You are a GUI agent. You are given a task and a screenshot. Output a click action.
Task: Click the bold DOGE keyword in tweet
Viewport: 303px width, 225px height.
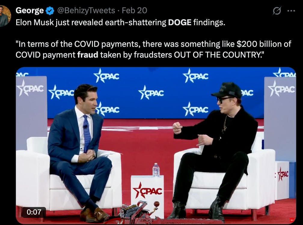pyautogui.click(x=180, y=22)
